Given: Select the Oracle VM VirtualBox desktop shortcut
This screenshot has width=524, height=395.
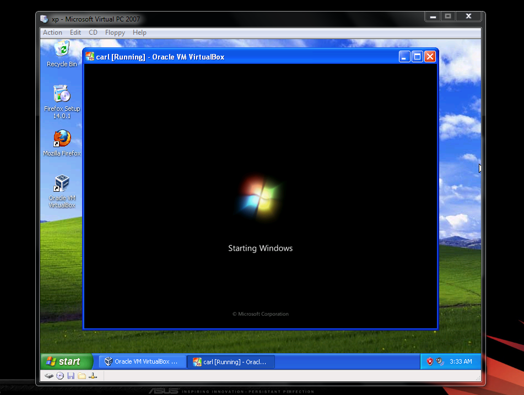Looking at the screenshot, I should coord(62,191).
